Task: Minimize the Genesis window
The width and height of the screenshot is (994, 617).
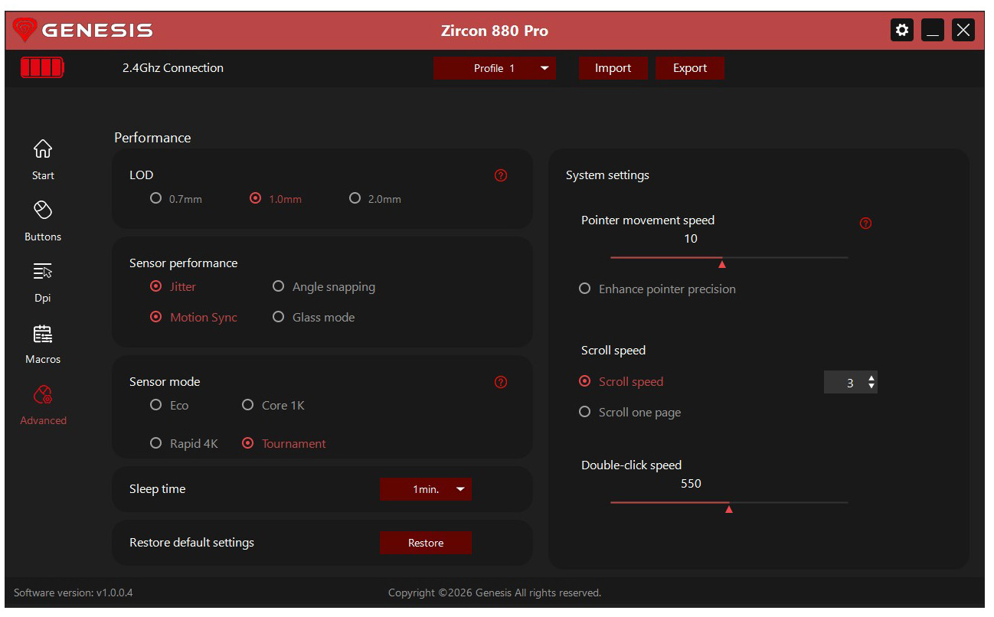Action: [x=933, y=30]
